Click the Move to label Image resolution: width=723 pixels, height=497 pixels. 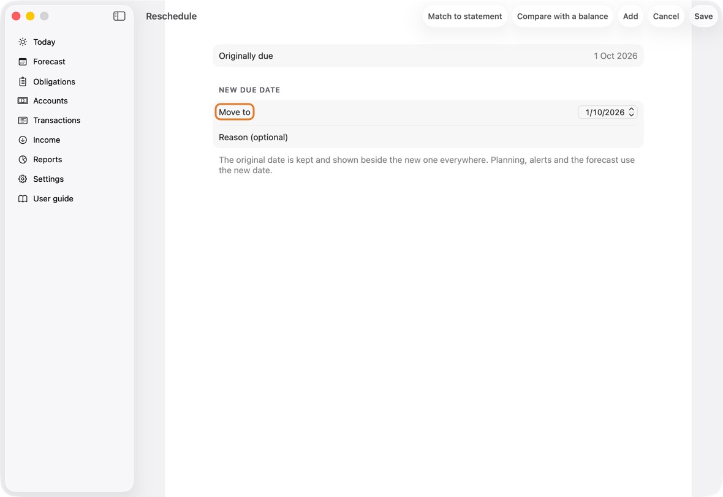click(235, 112)
